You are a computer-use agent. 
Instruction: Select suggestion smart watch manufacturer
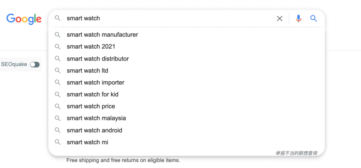pyautogui.click(x=186, y=35)
